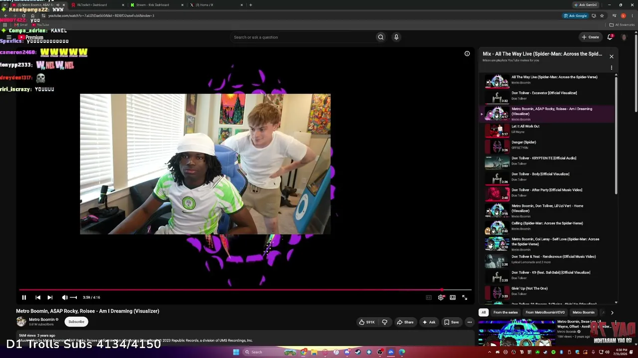Image resolution: width=638 pixels, height=358 pixels.
Task: Play All The Way Live from the mix
Action: (547, 80)
